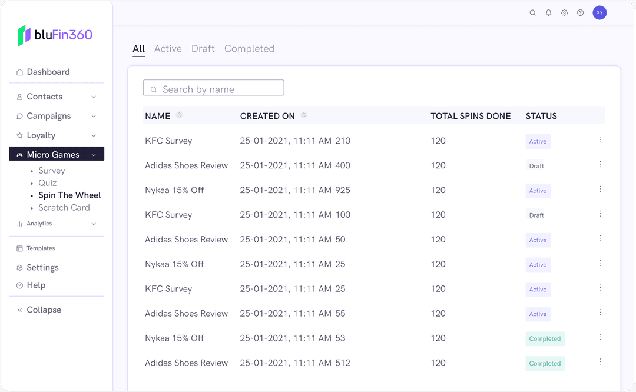Click the bluFin360 logo
This screenshot has width=636, height=392.
click(55, 35)
